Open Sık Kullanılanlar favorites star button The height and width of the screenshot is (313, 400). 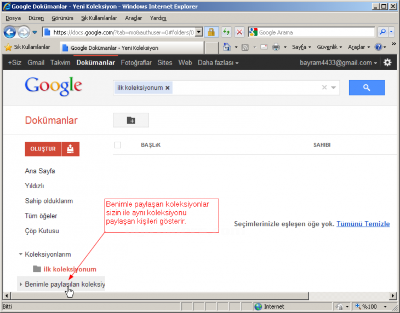[27, 47]
